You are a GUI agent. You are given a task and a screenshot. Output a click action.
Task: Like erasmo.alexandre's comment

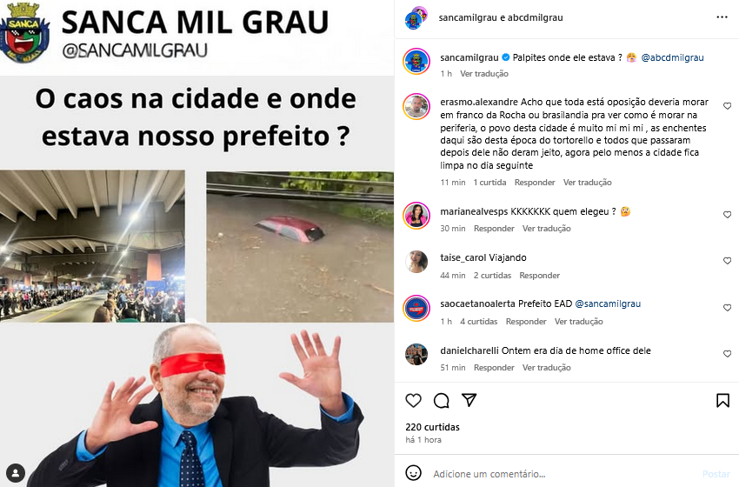pos(727,106)
